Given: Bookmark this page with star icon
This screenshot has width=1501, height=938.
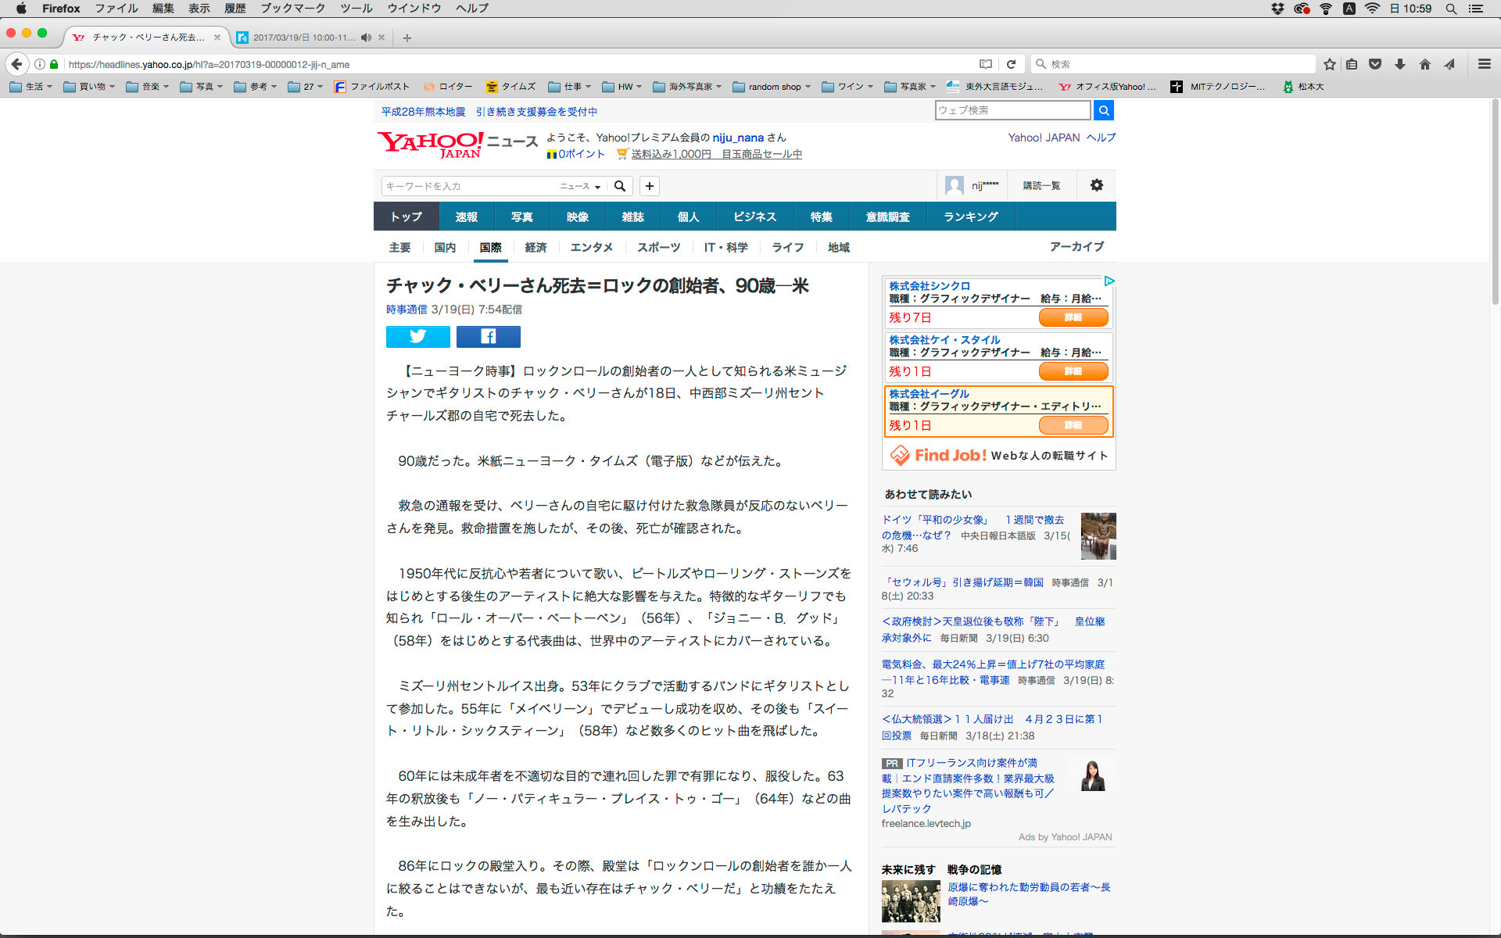Looking at the screenshot, I should click(1329, 64).
